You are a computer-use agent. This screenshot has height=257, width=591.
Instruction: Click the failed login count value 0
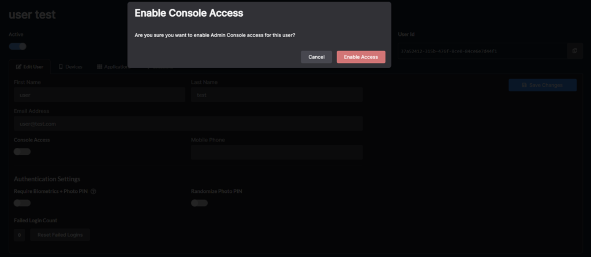(20, 234)
